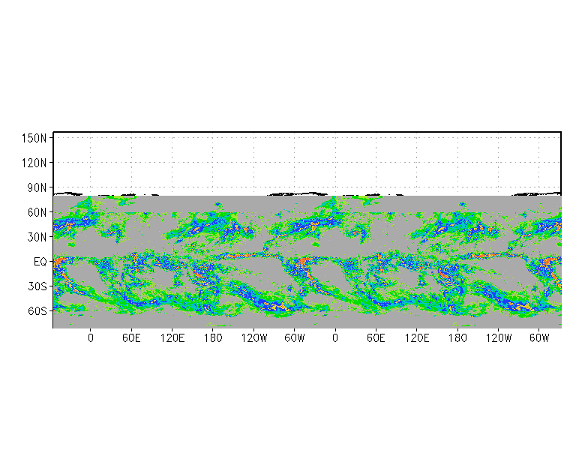The image size is (588, 459).
Task: Click the rightmost 60W longitude label
Action: point(538,338)
